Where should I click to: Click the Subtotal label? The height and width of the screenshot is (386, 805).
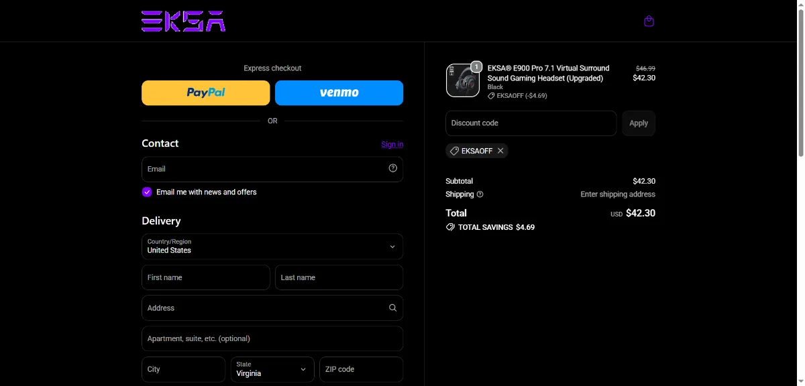pyautogui.click(x=459, y=182)
